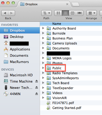The width and height of the screenshot is (102, 115).
Task: Eject the Newer Tech drive
Action: 37,88
